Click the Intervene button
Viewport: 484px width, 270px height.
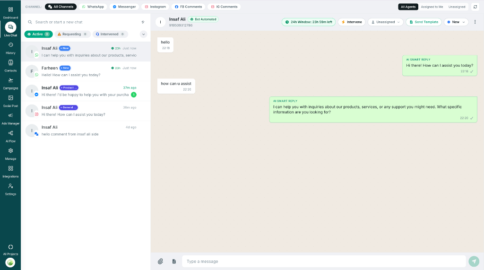pyautogui.click(x=352, y=22)
